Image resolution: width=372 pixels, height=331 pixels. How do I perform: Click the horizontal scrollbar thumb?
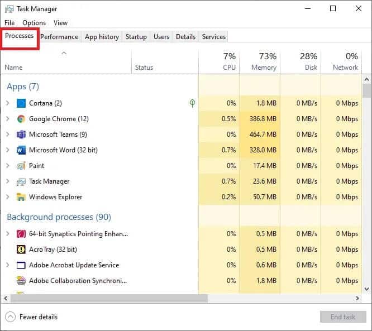coord(109,298)
